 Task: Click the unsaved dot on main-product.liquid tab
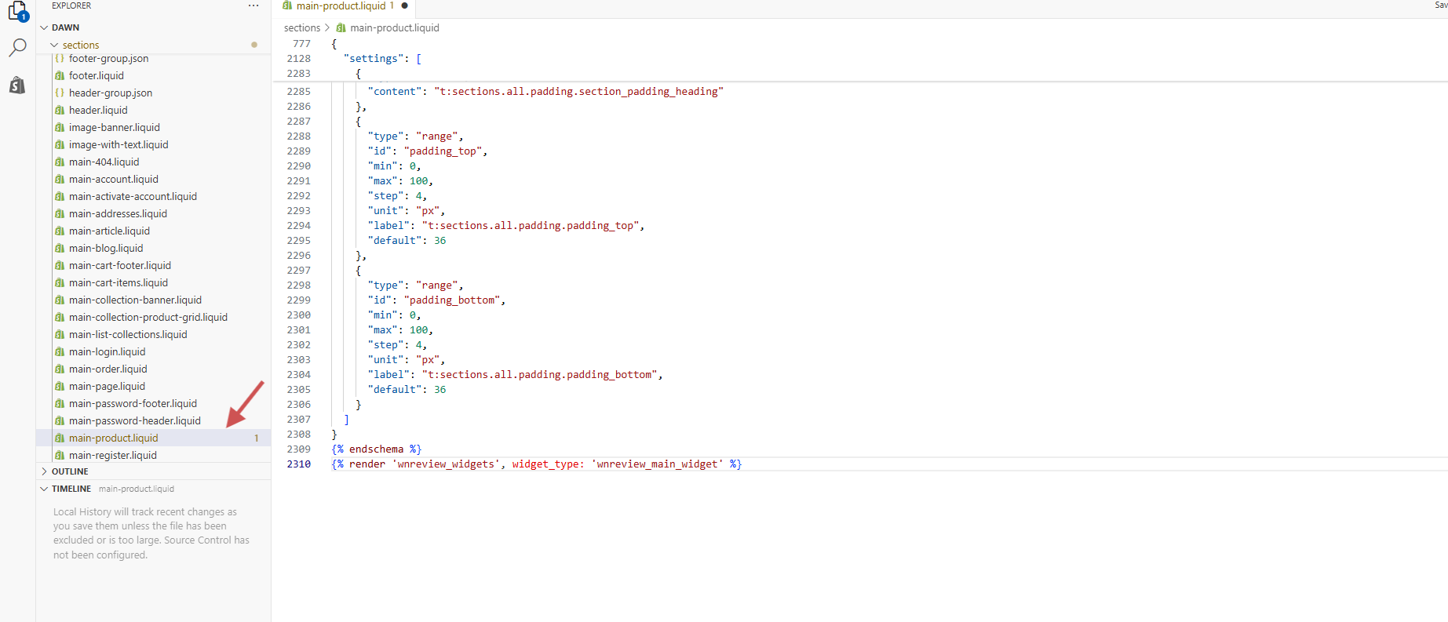pyautogui.click(x=405, y=5)
